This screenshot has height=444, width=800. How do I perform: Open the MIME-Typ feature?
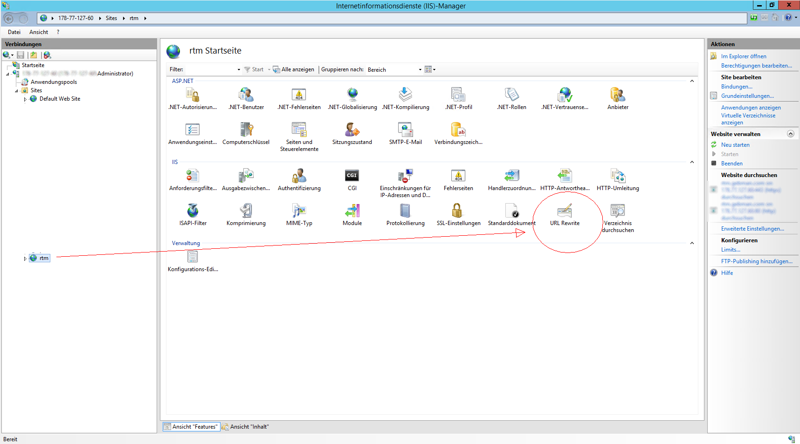[299, 212]
